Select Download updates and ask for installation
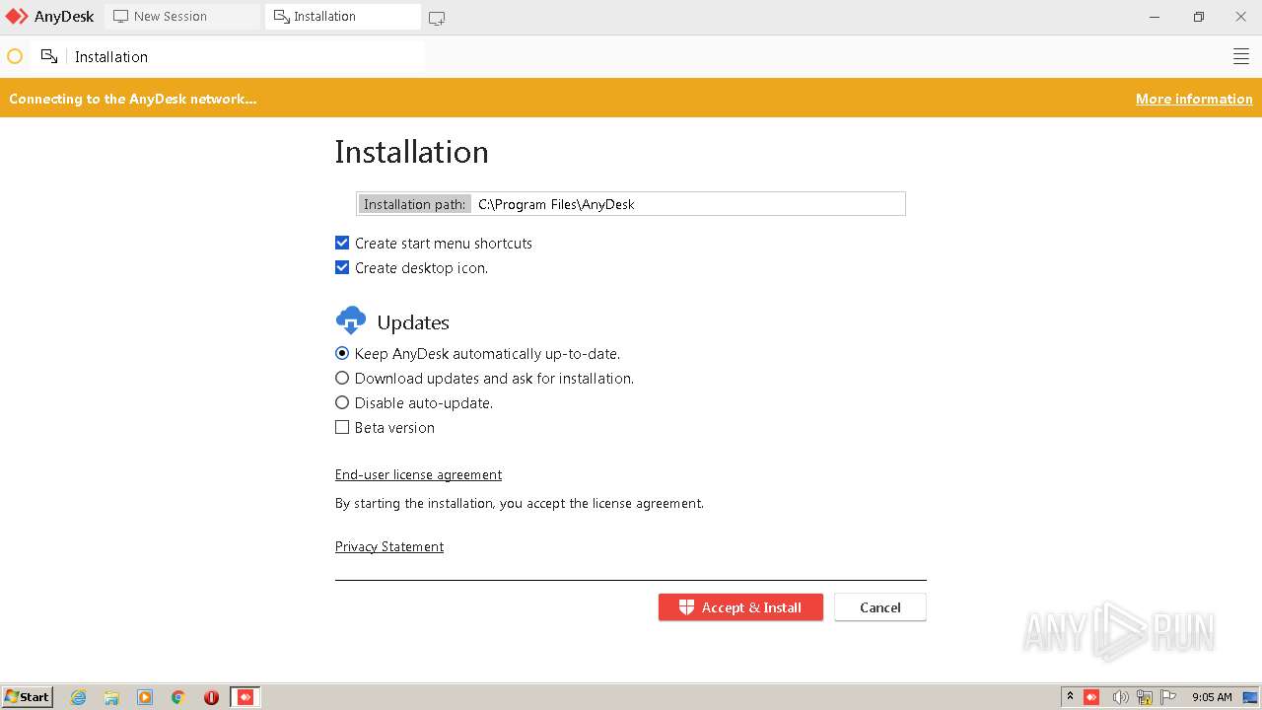 (x=342, y=378)
